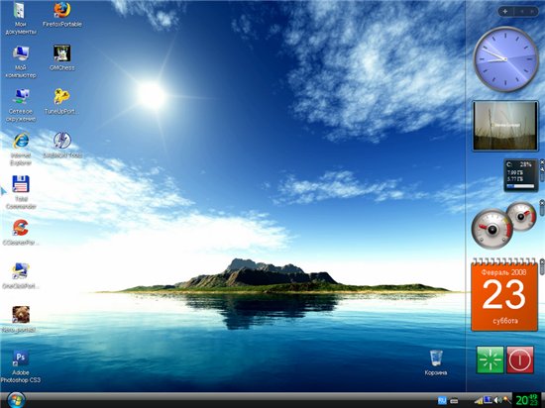545x408 pixels.
Task: Select the OneClickPortable shortcut icon
Action: click(x=21, y=275)
